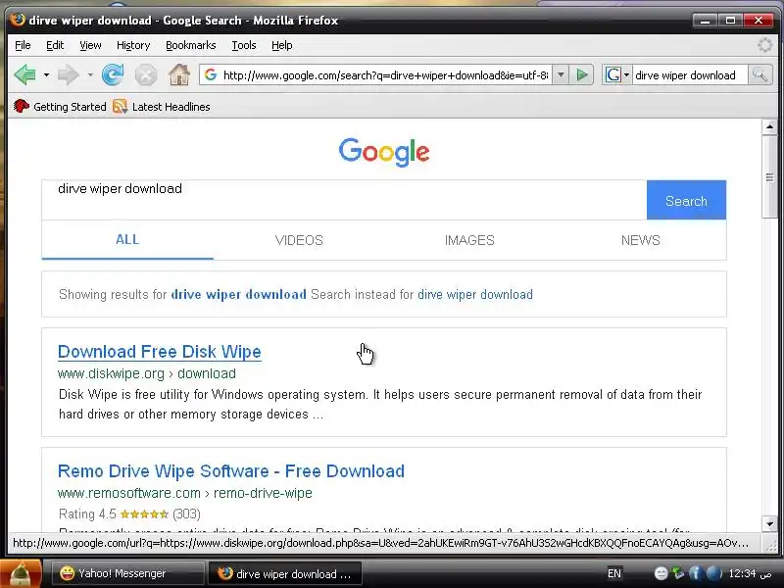Click the Latest Headlines RSS icon
Viewport: 784px width, 588px height.
click(x=120, y=106)
